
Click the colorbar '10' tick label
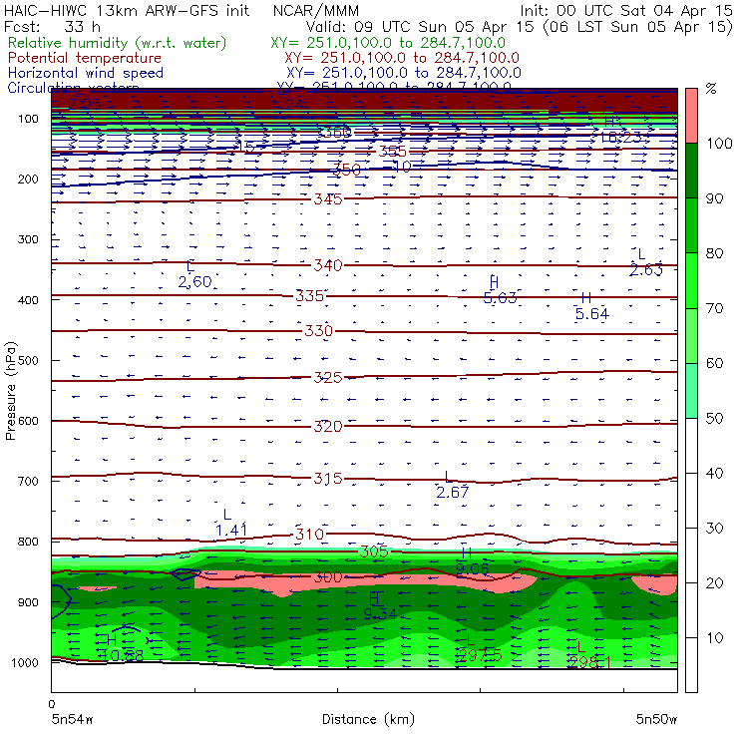tap(714, 637)
